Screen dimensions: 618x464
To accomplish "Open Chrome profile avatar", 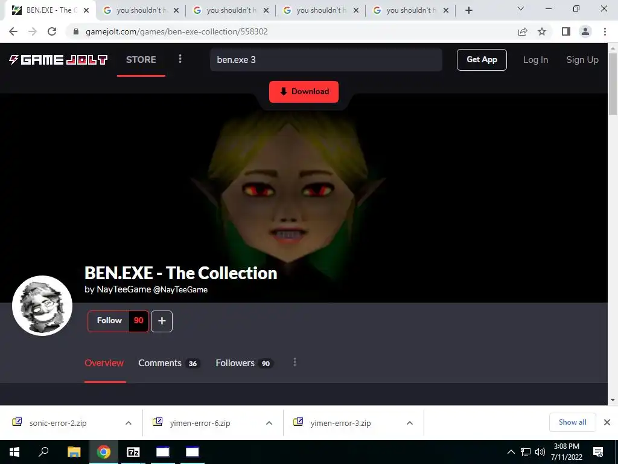I will click(585, 31).
